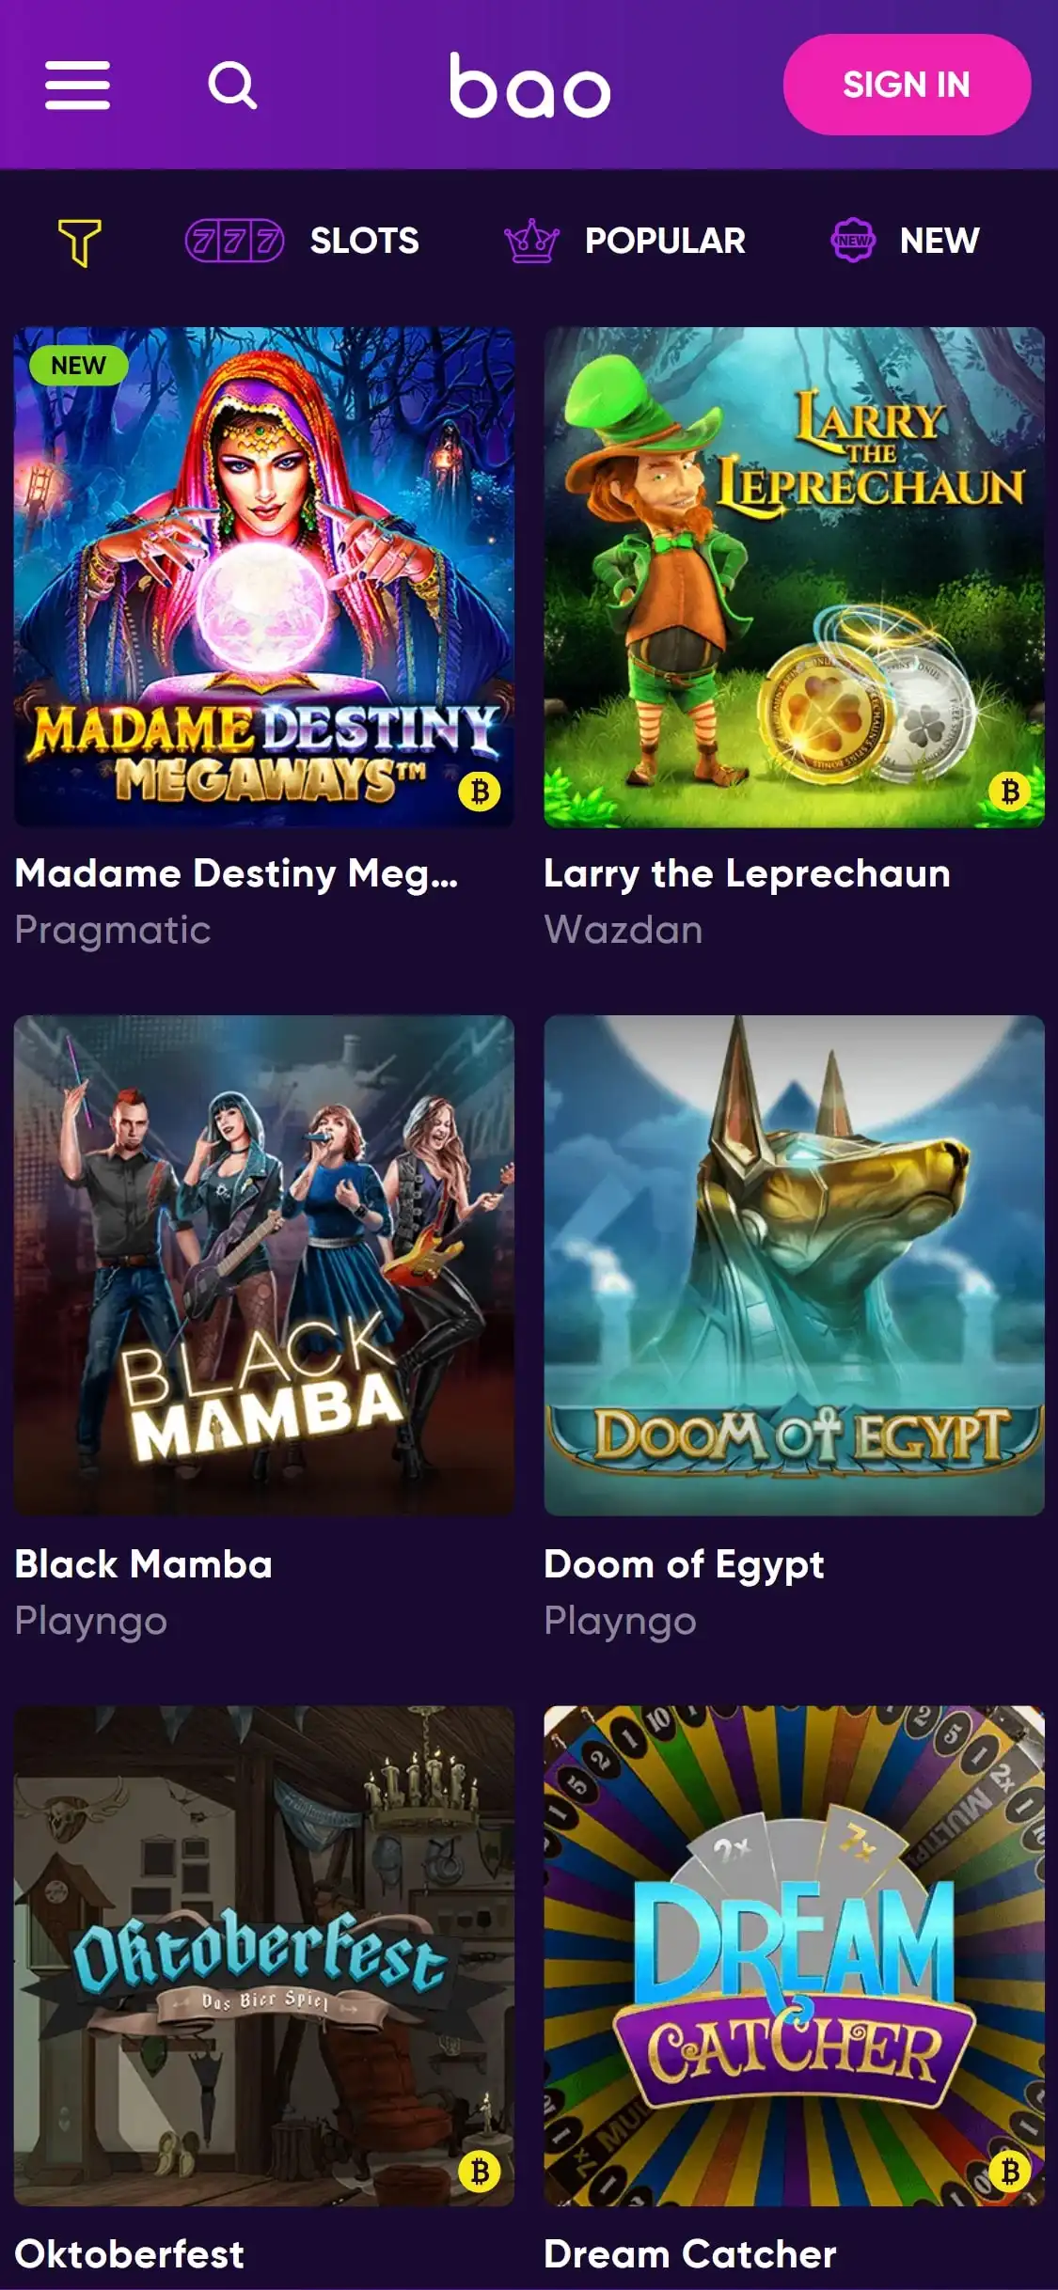Go to home via bao logo
1058x2290 pixels.
(529, 86)
